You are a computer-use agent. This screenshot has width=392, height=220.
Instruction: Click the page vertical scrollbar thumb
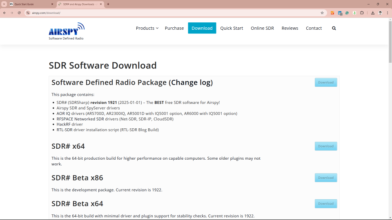pos(390,42)
